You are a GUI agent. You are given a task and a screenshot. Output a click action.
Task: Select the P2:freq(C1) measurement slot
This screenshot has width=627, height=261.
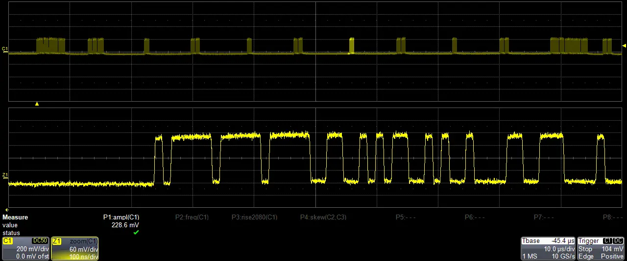pyautogui.click(x=192, y=217)
